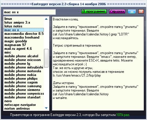Click the list scroll-down arrow
Screen dimensions: 147x120
coord(46,108)
